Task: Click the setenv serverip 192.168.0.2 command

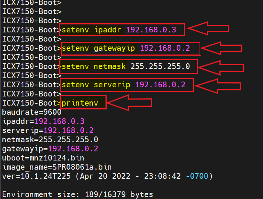Action: tap(127, 85)
